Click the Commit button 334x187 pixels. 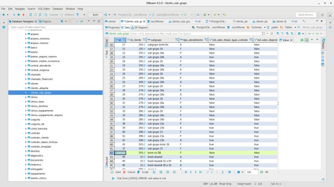(51, 15)
